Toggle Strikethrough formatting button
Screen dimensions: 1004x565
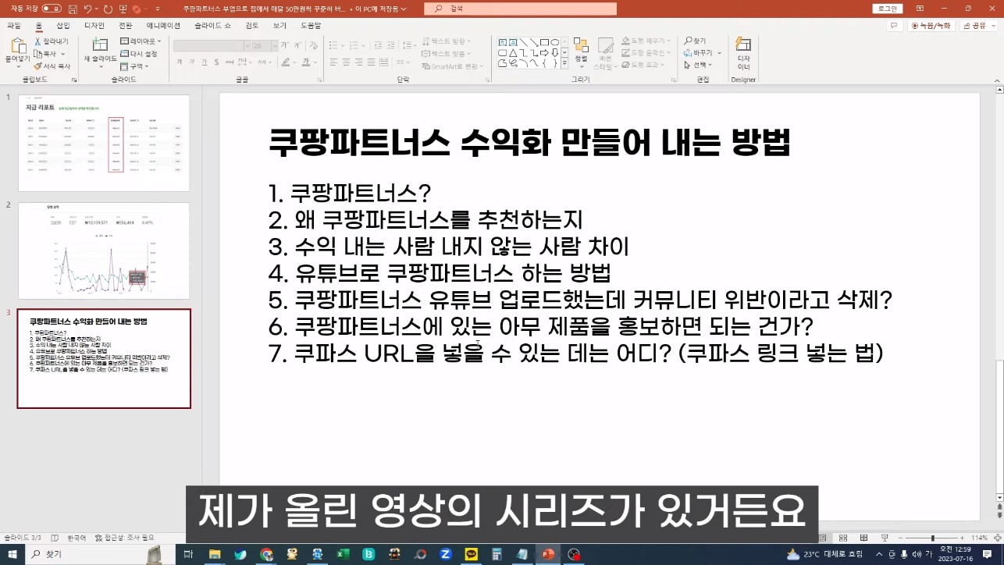click(230, 62)
